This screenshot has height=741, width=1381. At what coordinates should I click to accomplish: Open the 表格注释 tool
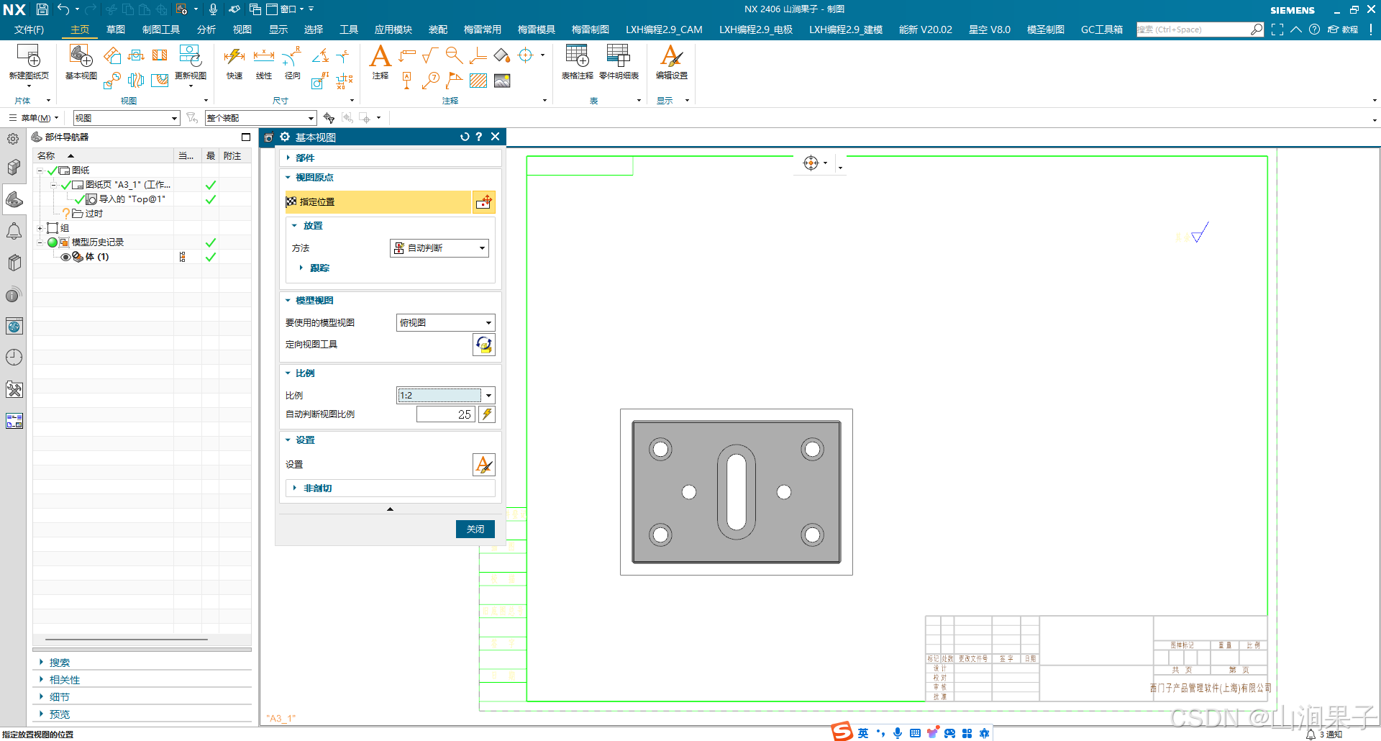577,56
